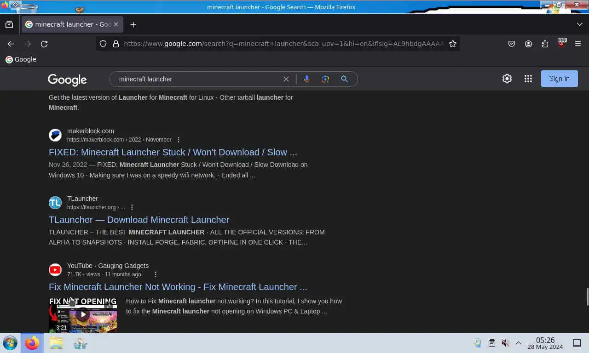Image resolution: width=589 pixels, height=353 pixels.
Task: Open the first system tray shield icon
Action: pos(478,343)
